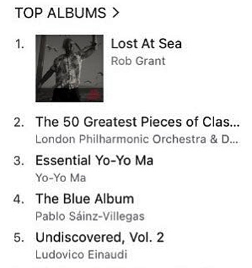
Task: Select the Yo-Yo Ma artist name
Action: pos(60,178)
